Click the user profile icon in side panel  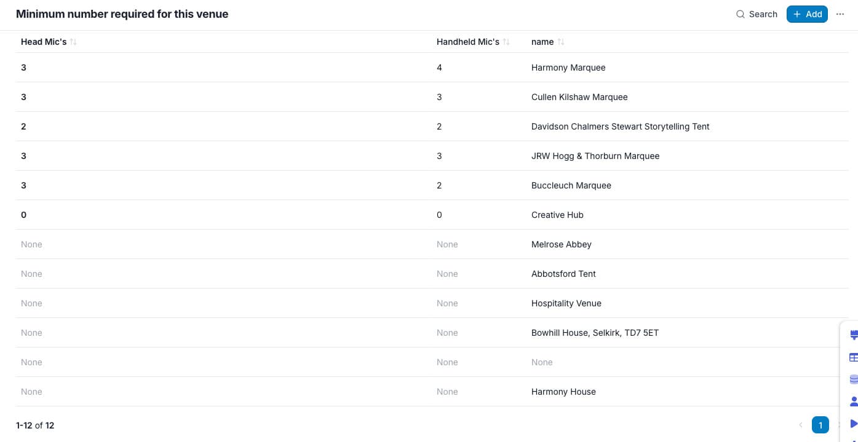(854, 401)
